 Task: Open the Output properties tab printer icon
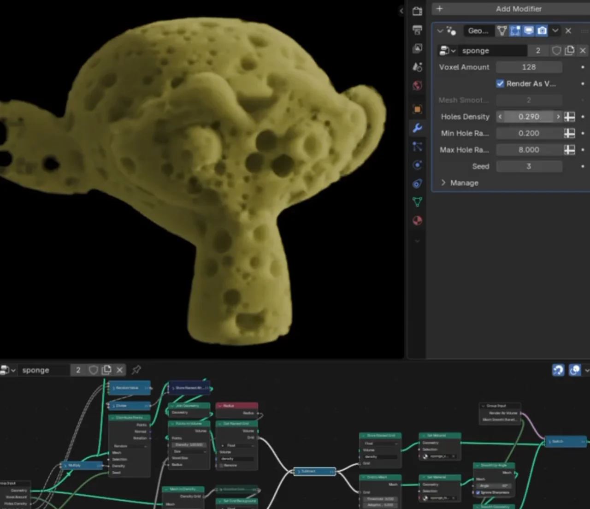pyautogui.click(x=417, y=30)
